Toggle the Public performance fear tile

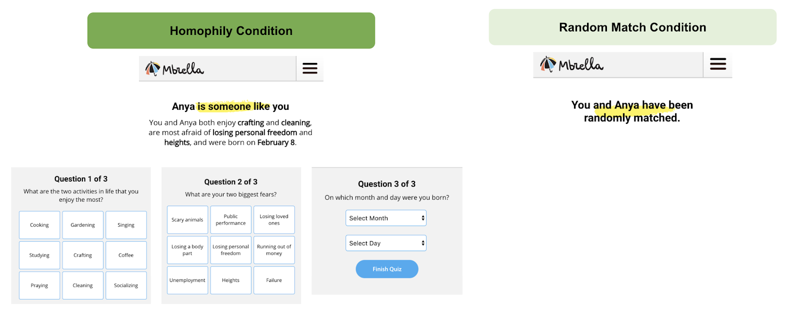pyautogui.click(x=231, y=220)
